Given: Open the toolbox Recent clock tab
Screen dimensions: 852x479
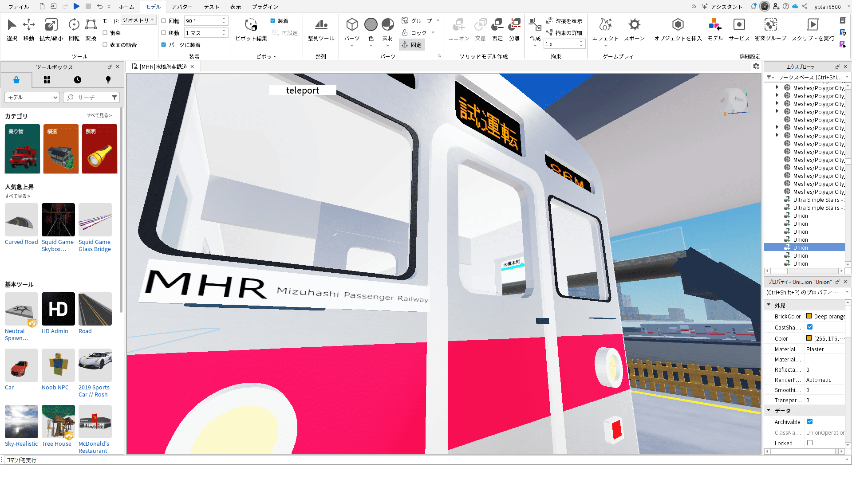Looking at the screenshot, I should point(78,80).
